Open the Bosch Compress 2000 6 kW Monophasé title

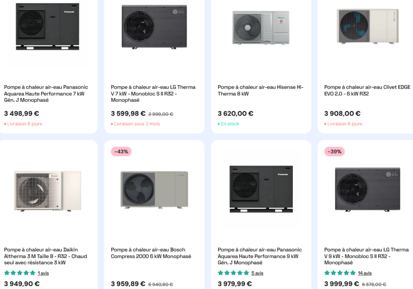click(151, 253)
